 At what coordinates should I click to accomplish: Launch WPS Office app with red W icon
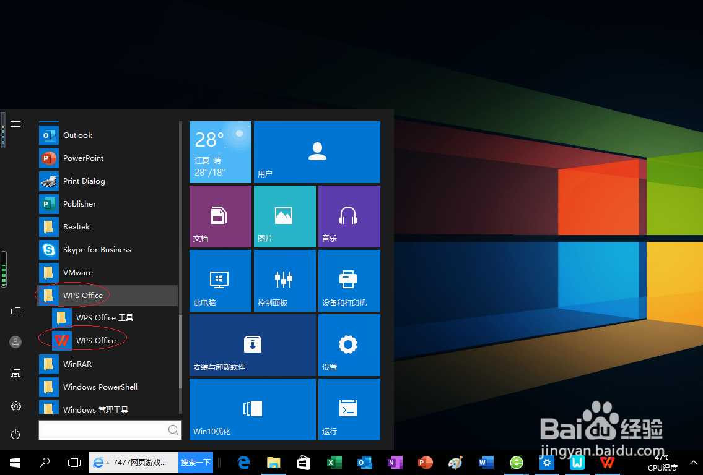tap(115, 341)
